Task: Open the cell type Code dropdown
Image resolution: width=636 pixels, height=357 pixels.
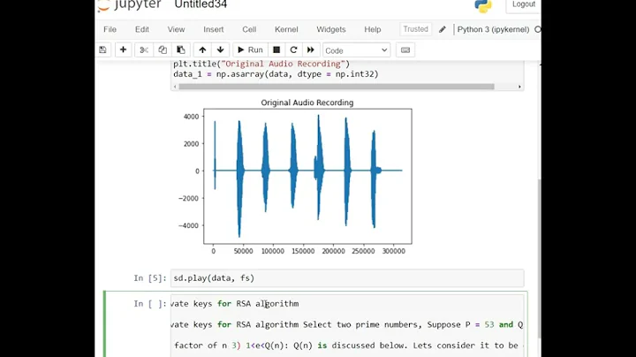Action: coord(357,50)
